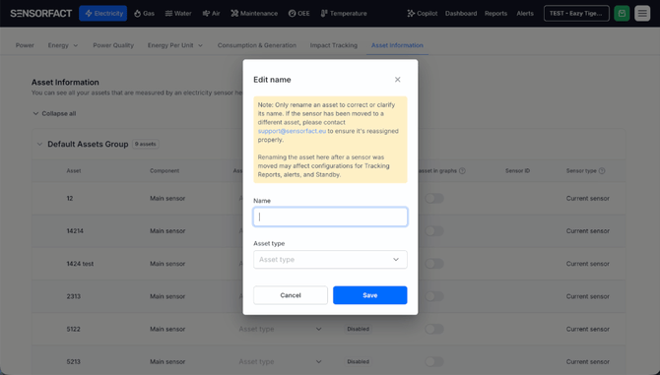Click the Asset column header
The image size is (660, 375).
pos(74,171)
